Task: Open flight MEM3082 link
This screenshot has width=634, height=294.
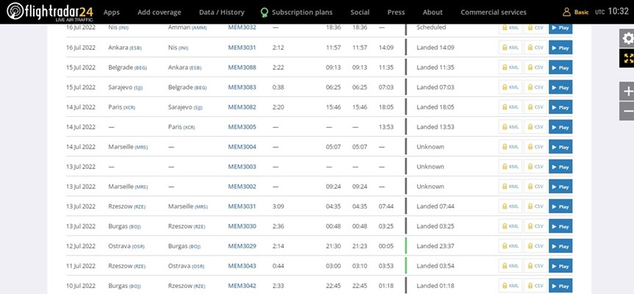Action: click(x=242, y=107)
